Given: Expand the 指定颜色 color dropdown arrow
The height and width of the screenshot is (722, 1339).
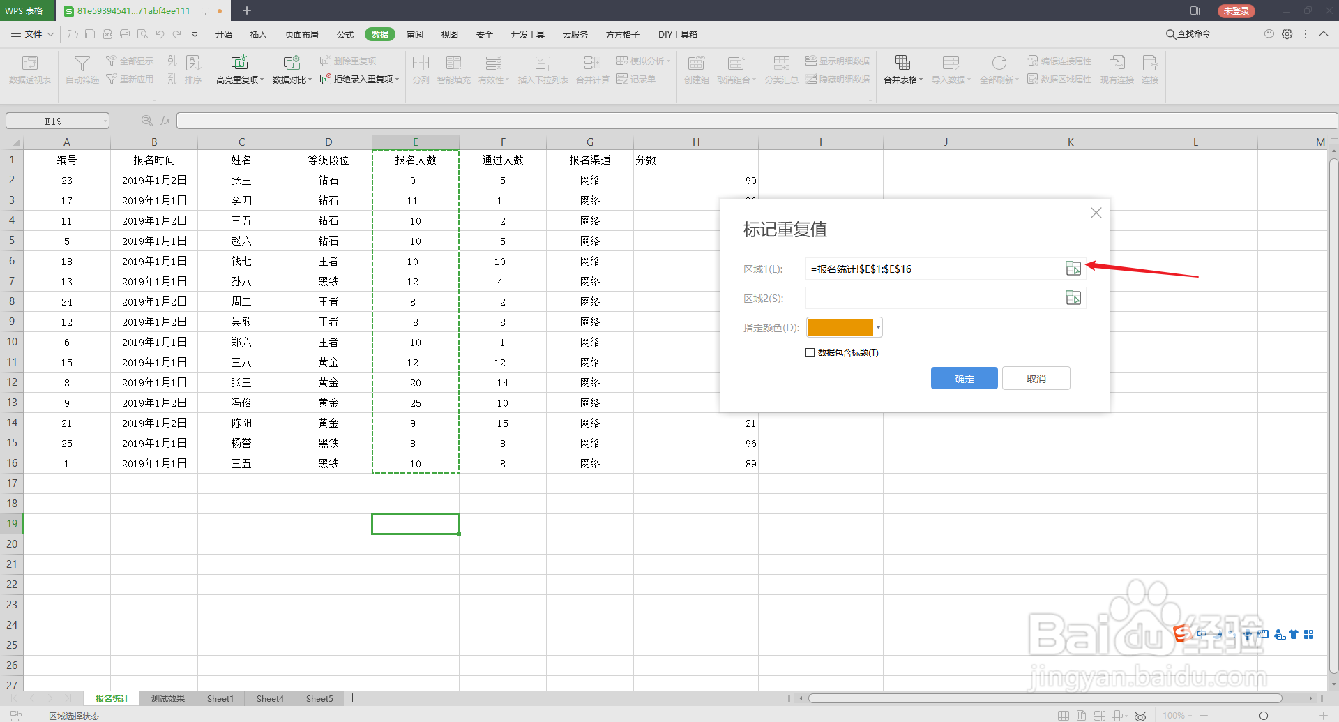Looking at the screenshot, I should pyautogui.click(x=878, y=327).
